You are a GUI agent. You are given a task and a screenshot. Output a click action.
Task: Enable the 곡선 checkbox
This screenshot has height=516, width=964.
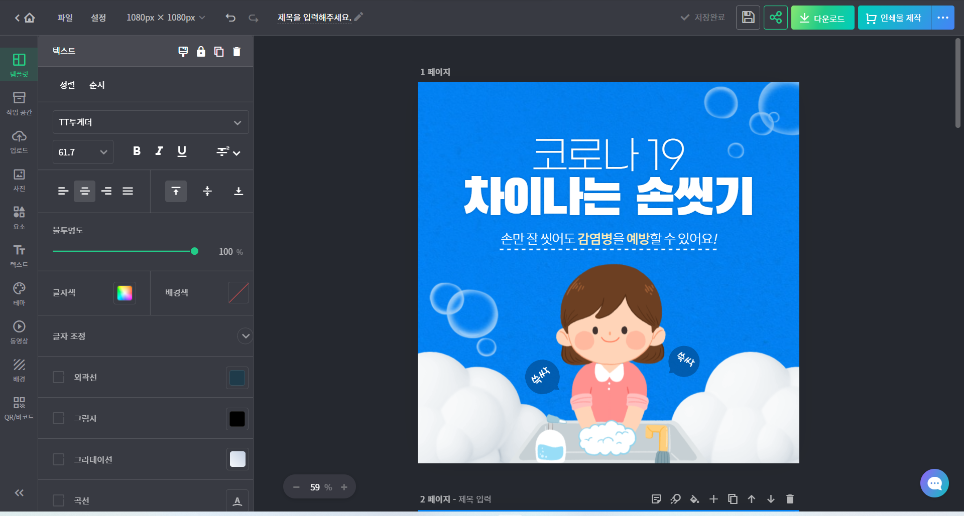pyautogui.click(x=59, y=500)
